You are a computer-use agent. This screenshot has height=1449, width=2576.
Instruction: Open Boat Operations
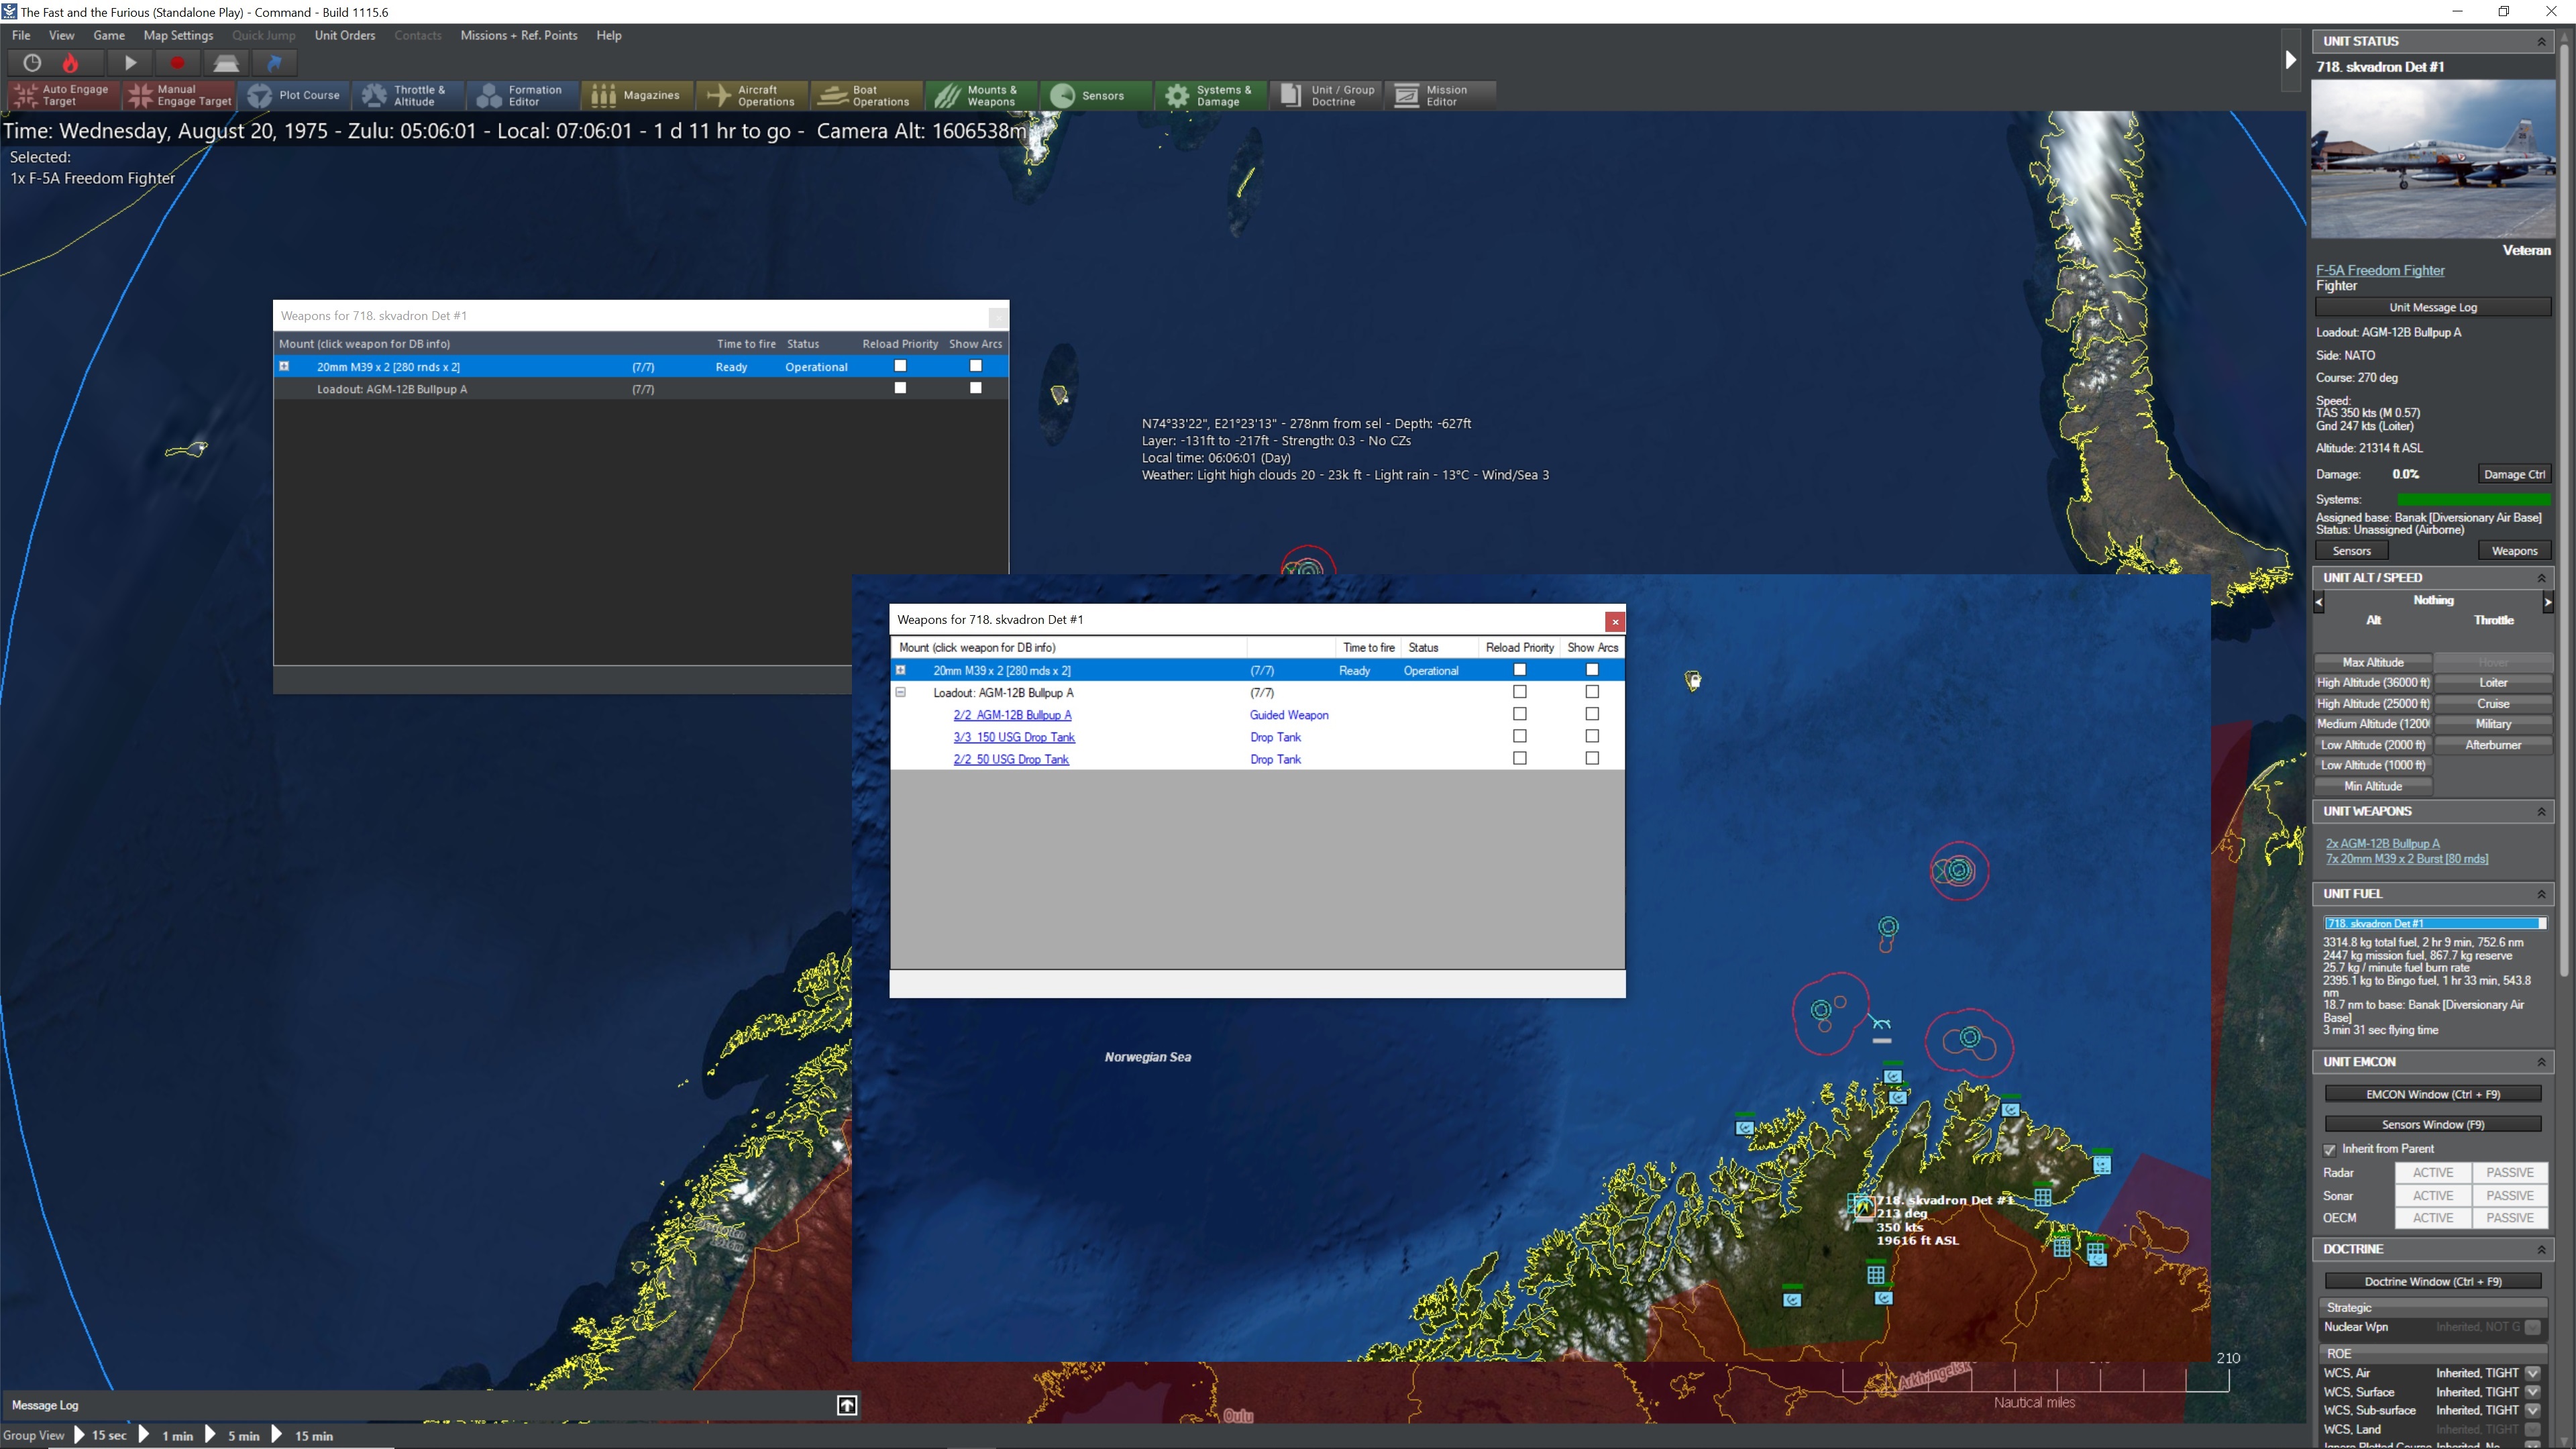[868, 95]
